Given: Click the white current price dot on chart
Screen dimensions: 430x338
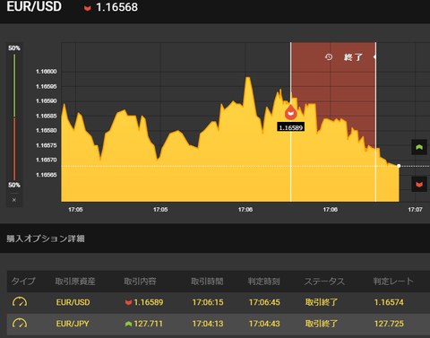Looking at the screenshot, I should point(399,166).
